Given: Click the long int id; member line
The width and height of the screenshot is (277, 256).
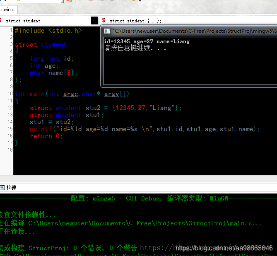Looking at the screenshot, I should [x=52, y=58].
